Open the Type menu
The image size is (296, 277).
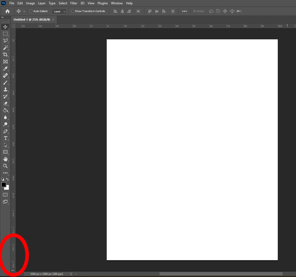pos(52,3)
